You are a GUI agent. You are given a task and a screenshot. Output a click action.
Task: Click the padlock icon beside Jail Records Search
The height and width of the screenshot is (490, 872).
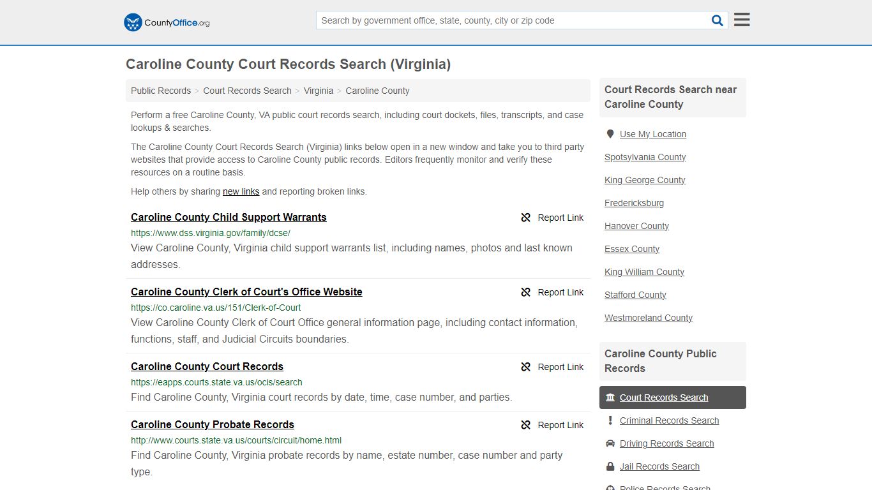pyautogui.click(x=610, y=466)
